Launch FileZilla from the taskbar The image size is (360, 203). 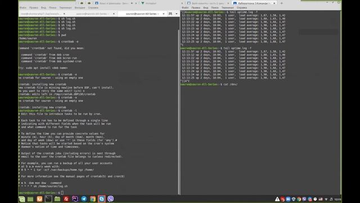pyautogui.click(x=66, y=199)
